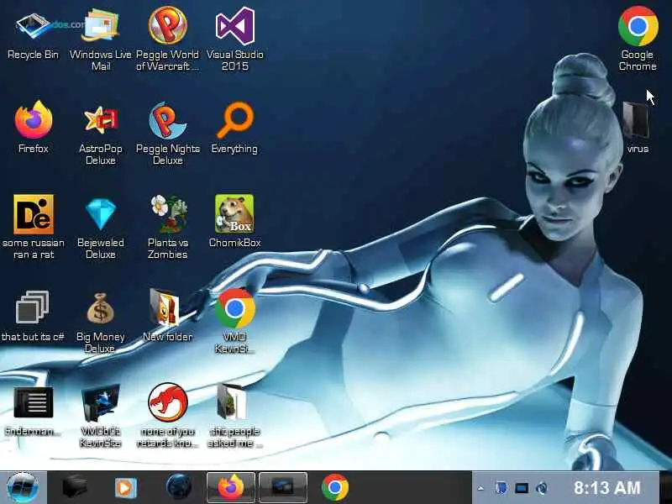Screen dimensions: 672x504
Task: Launch the Everything search icon
Action: [x=235, y=128]
